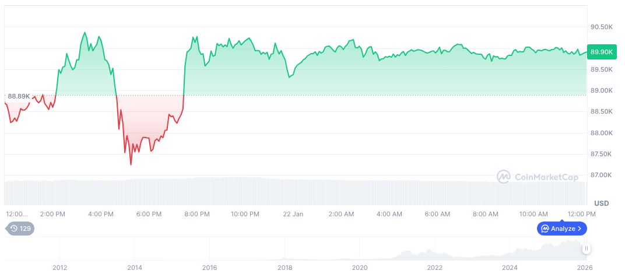Screen dimensions: 625x274
Task: Click the 2:00 AM time axis label
Action: (x=341, y=214)
